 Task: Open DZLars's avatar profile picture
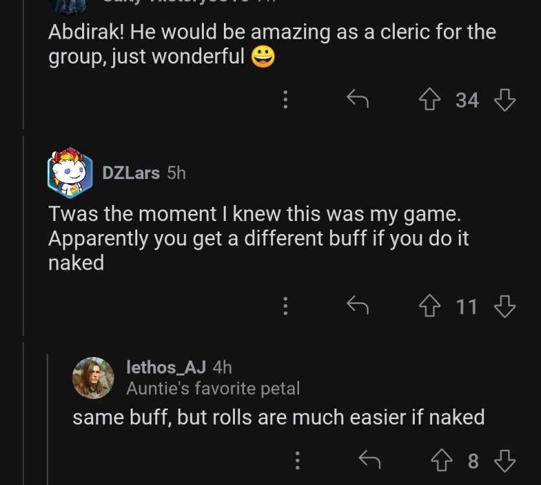click(70, 172)
